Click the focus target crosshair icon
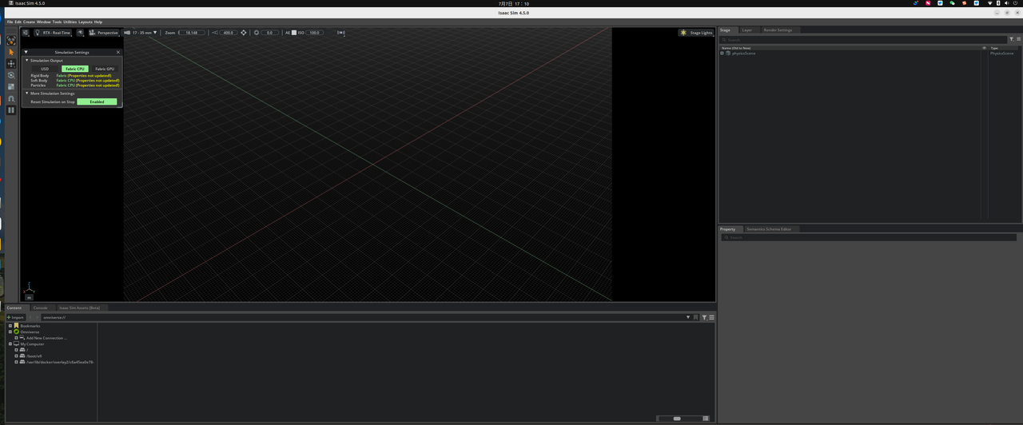1023x425 pixels. (x=244, y=33)
